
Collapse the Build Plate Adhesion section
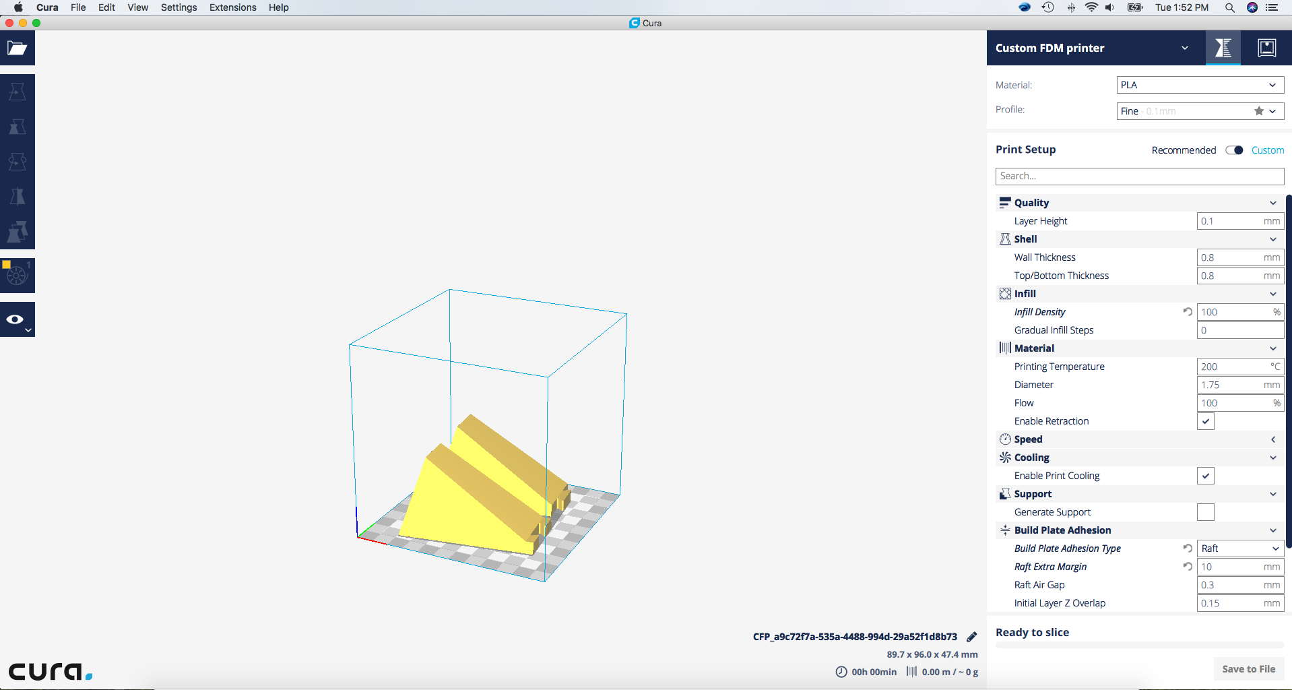click(1272, 530)
